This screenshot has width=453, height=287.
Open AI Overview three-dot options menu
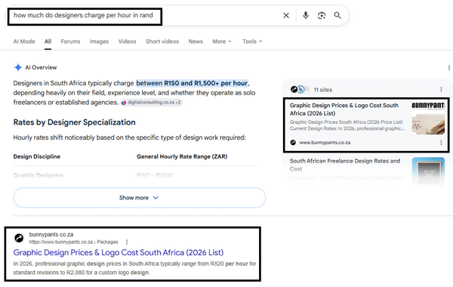pyautogui.click(x=449, y=68)
